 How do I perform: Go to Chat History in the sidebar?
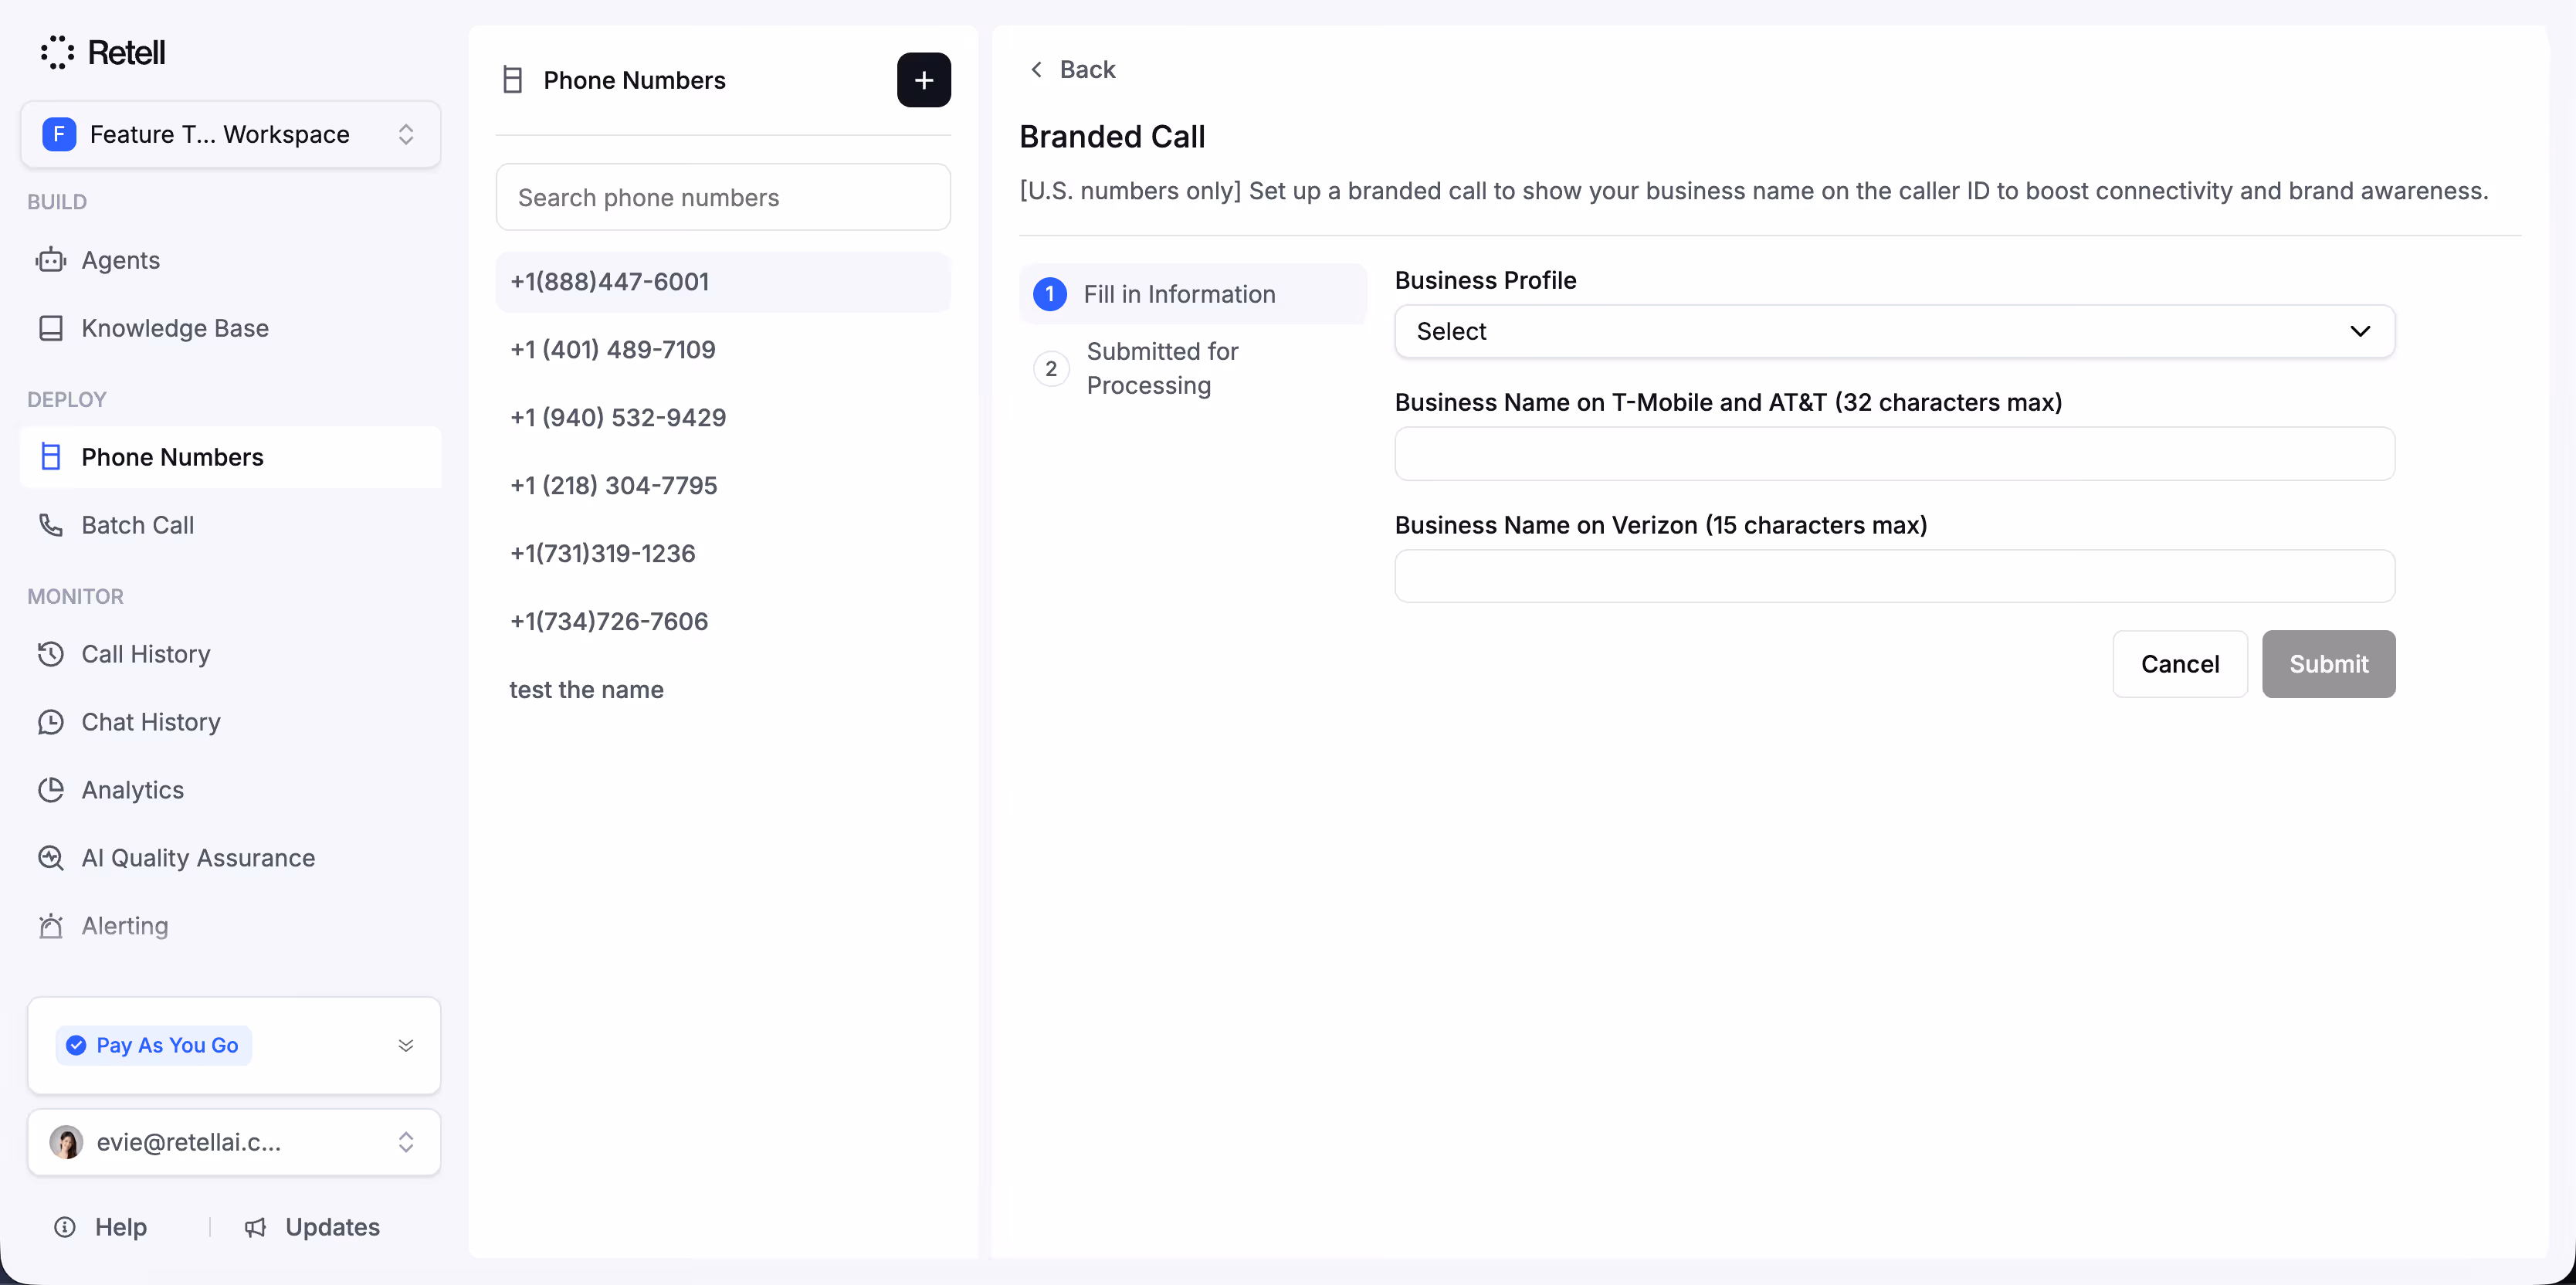pyautogui.click(x=151, y=722)
